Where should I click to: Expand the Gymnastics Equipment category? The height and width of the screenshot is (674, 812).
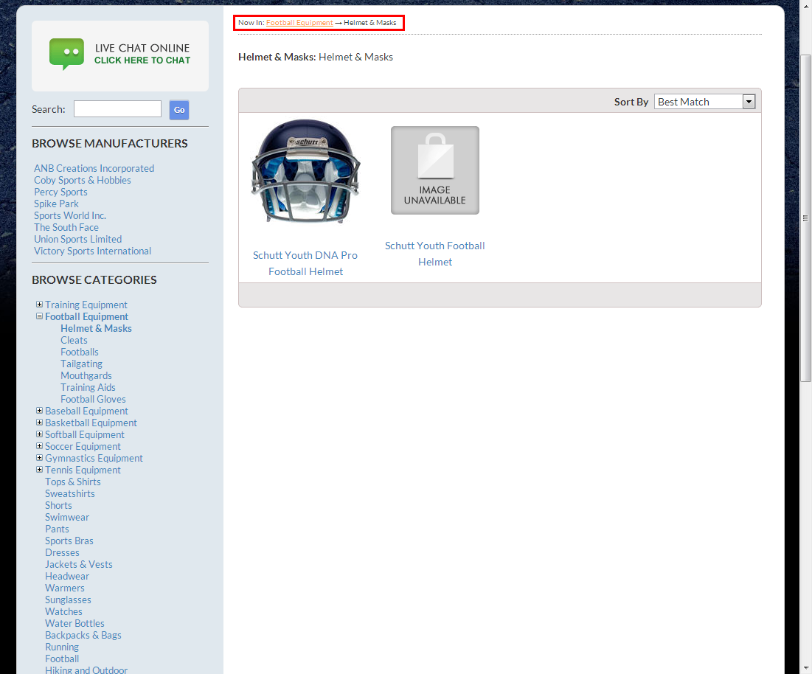[x=39, y=458]
